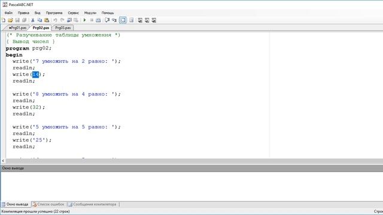Open the Правка menu
The image size is (383, 215).
23,13
